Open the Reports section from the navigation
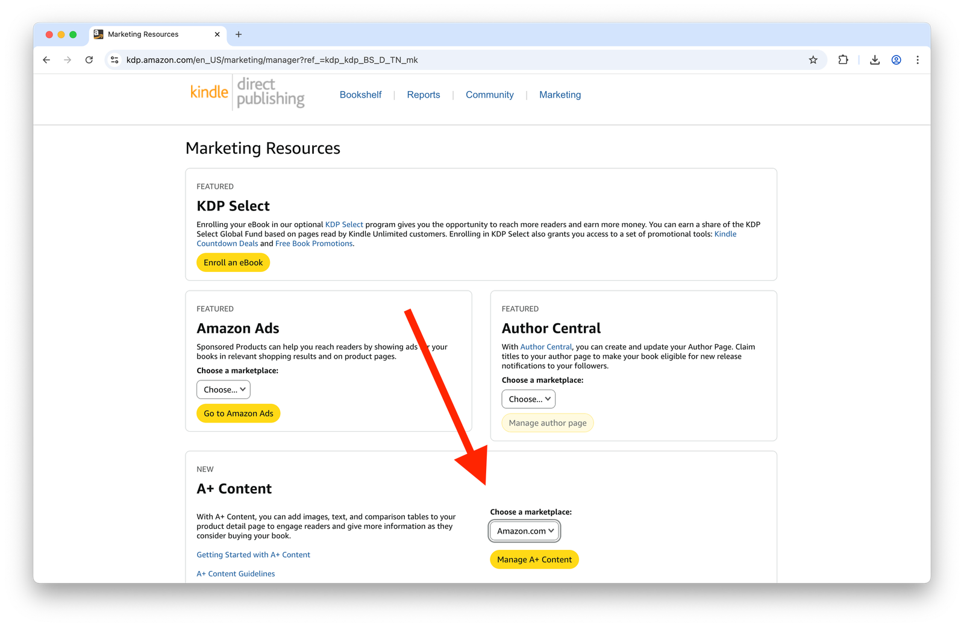 tap(423, 95)
